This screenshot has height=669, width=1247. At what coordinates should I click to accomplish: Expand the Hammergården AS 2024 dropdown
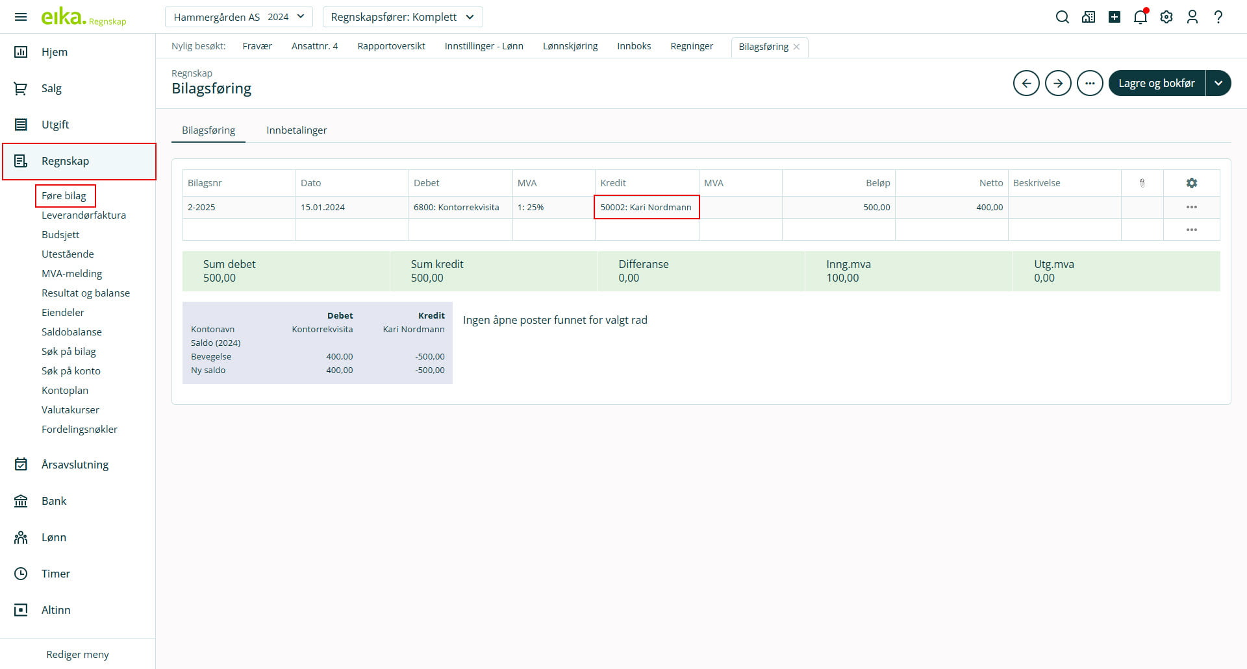pos(238,17)
